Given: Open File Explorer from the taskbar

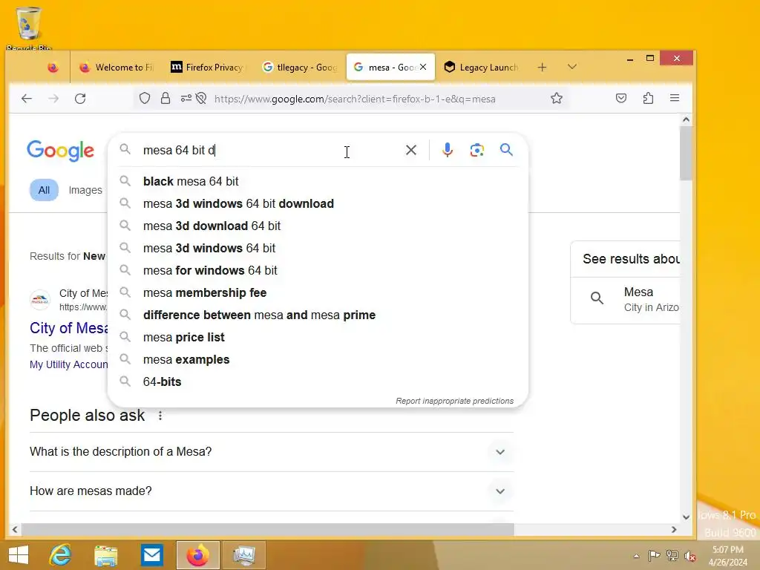Looking at the screenshot, I should pyautogui.click(x=105, y=555).
